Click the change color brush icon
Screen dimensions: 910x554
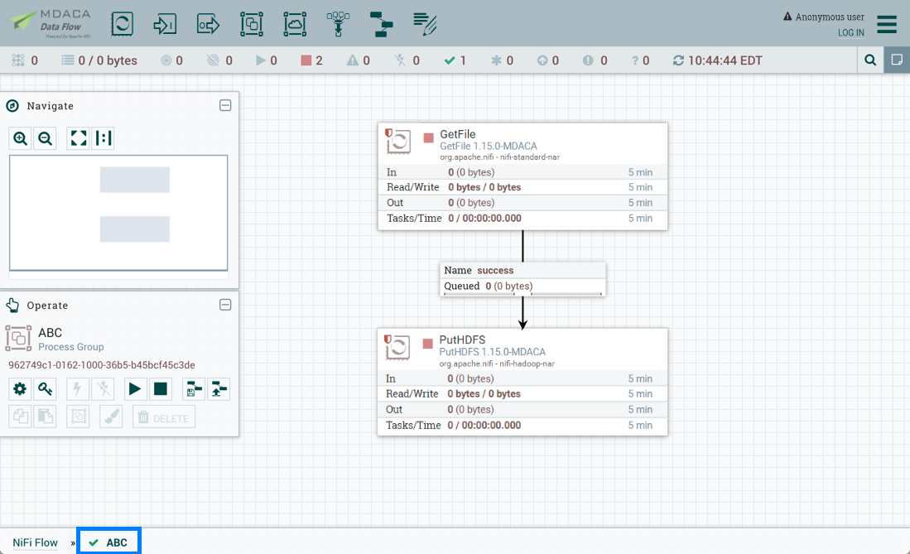point(110,417)
